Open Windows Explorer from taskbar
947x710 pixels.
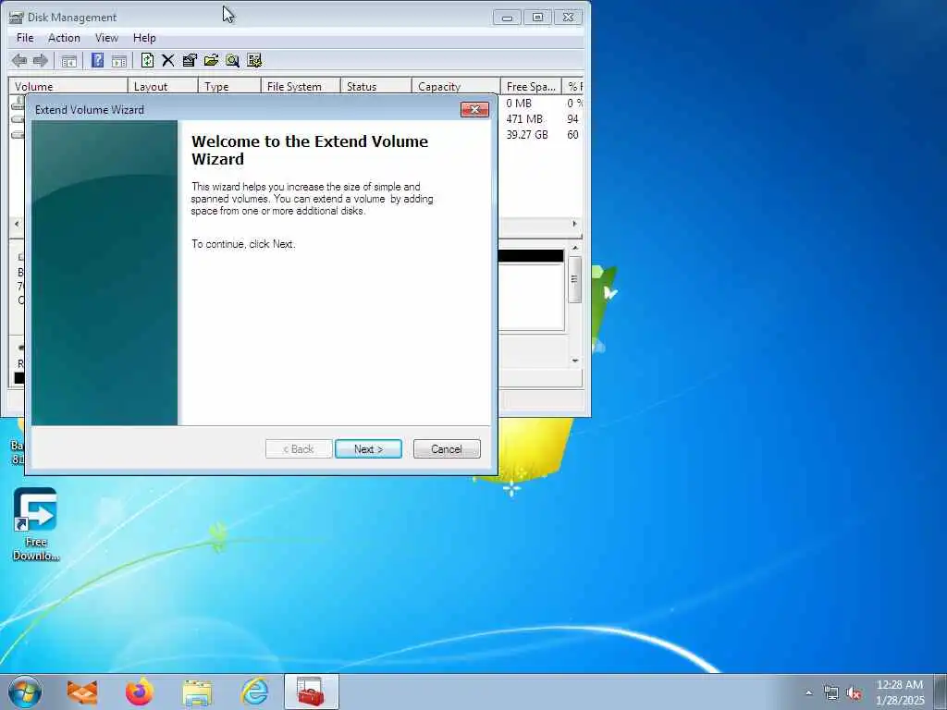point(197,692)
